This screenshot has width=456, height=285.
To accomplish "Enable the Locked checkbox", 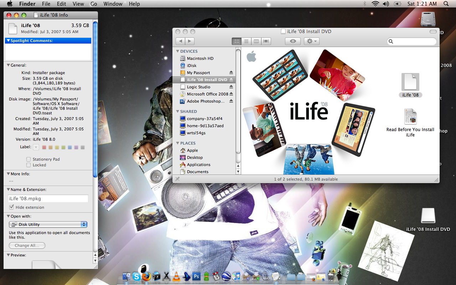I will (28, 165).
